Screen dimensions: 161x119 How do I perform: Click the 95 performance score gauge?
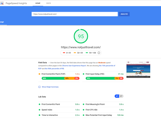coord(81,36)
